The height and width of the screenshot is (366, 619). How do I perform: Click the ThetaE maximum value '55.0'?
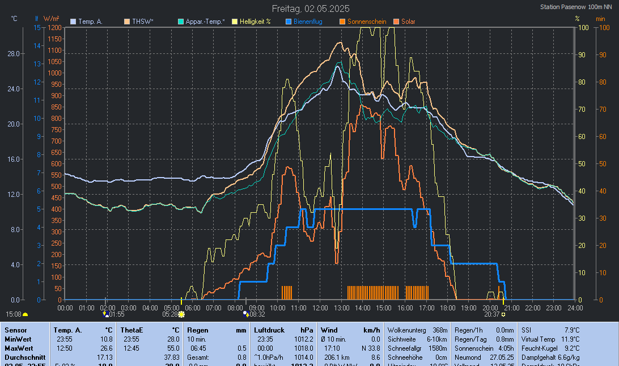coord(173,348)
